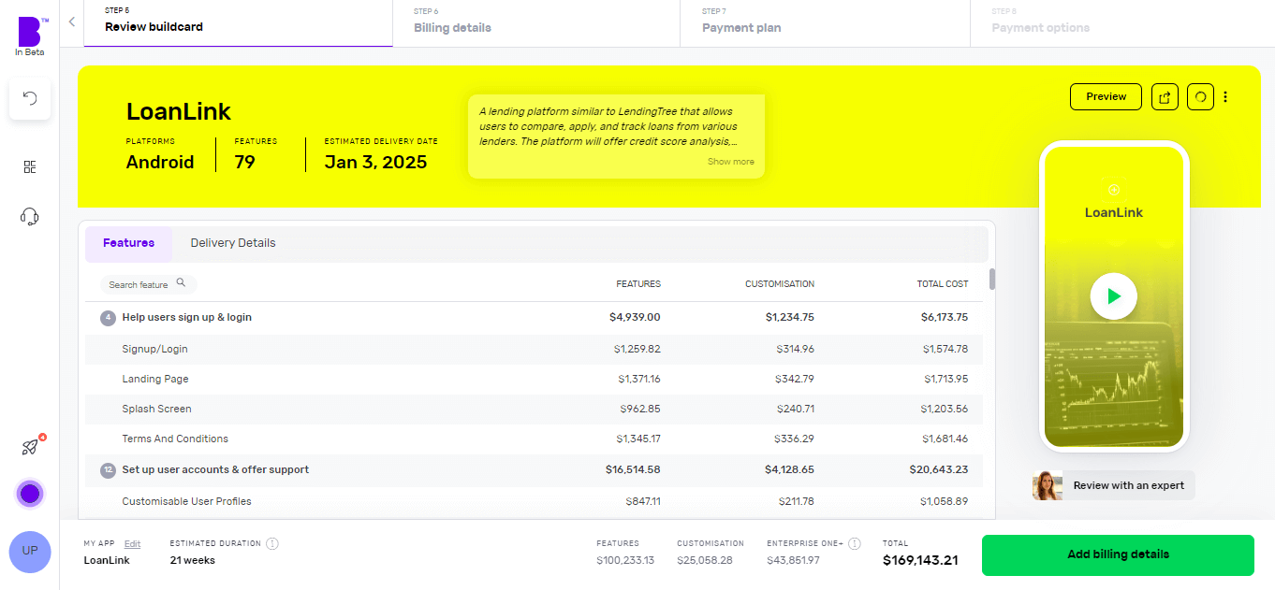Click the Android platform label
1275x590 pixels.
160,162
